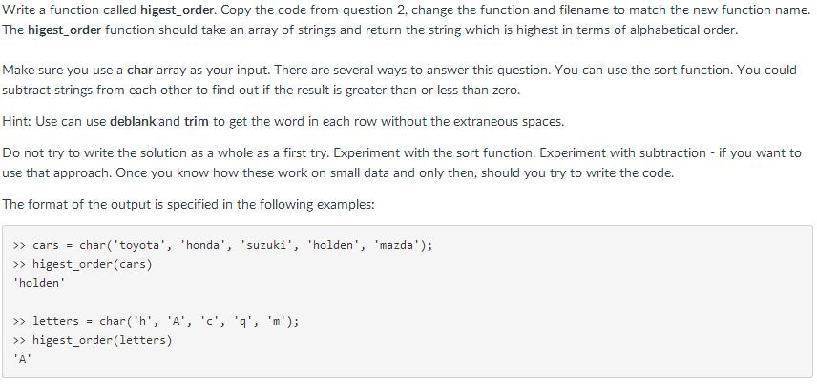Click "The format of the output" sentence
This screenshot has width=817, height=384.
coord(188,204)
